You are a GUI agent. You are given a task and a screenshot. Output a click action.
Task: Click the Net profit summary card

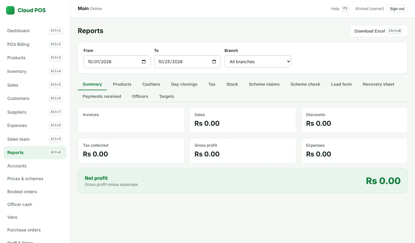(x=243, y=181)
